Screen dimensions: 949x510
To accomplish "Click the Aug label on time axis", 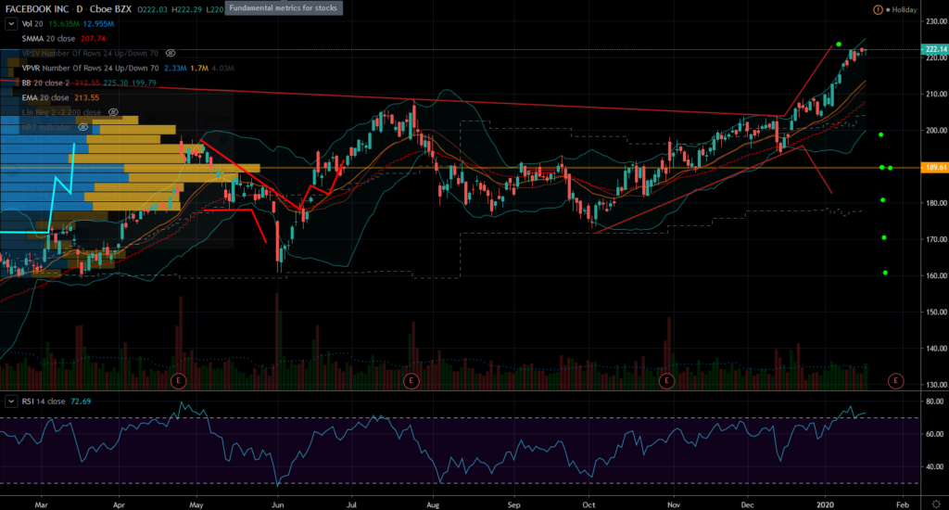I will [432, 504].
